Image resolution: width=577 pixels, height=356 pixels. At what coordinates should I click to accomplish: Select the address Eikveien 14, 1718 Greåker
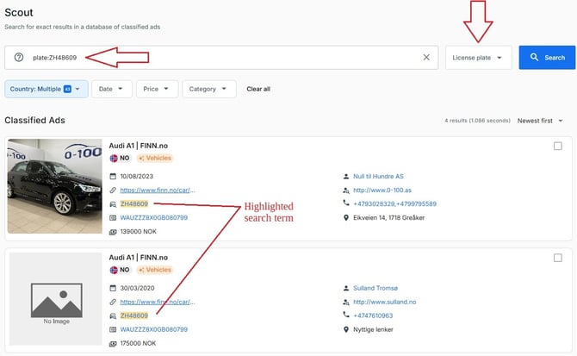pyautogui.click(x=389, y=217)
